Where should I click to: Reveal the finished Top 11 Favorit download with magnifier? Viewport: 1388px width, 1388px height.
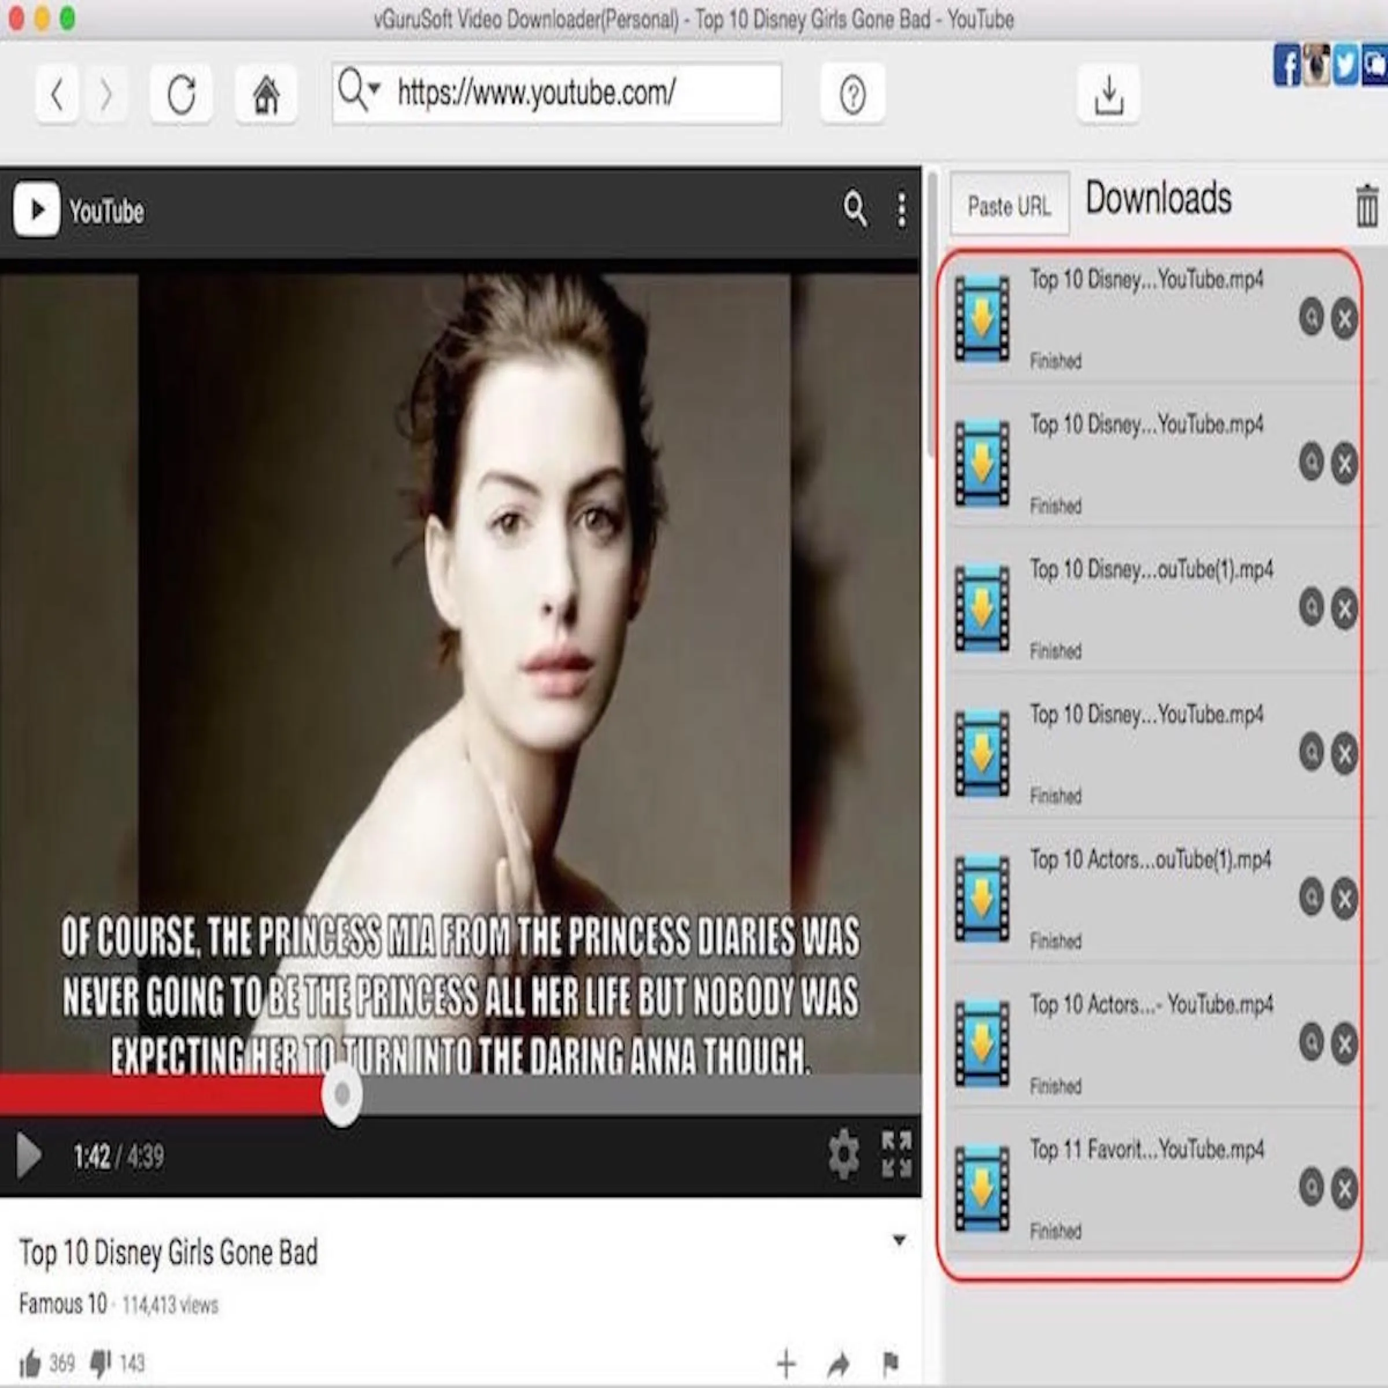coord(1312,1186)
